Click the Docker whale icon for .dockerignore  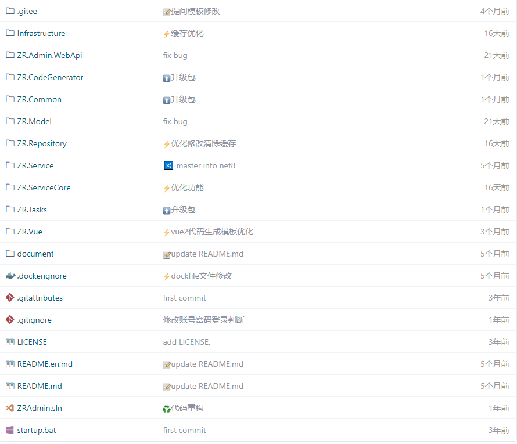10,276
